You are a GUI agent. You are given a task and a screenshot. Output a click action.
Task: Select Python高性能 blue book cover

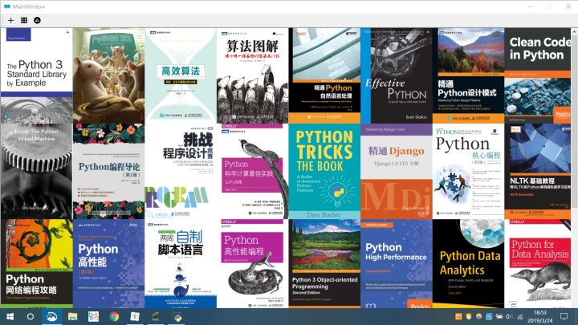(108, 264)
